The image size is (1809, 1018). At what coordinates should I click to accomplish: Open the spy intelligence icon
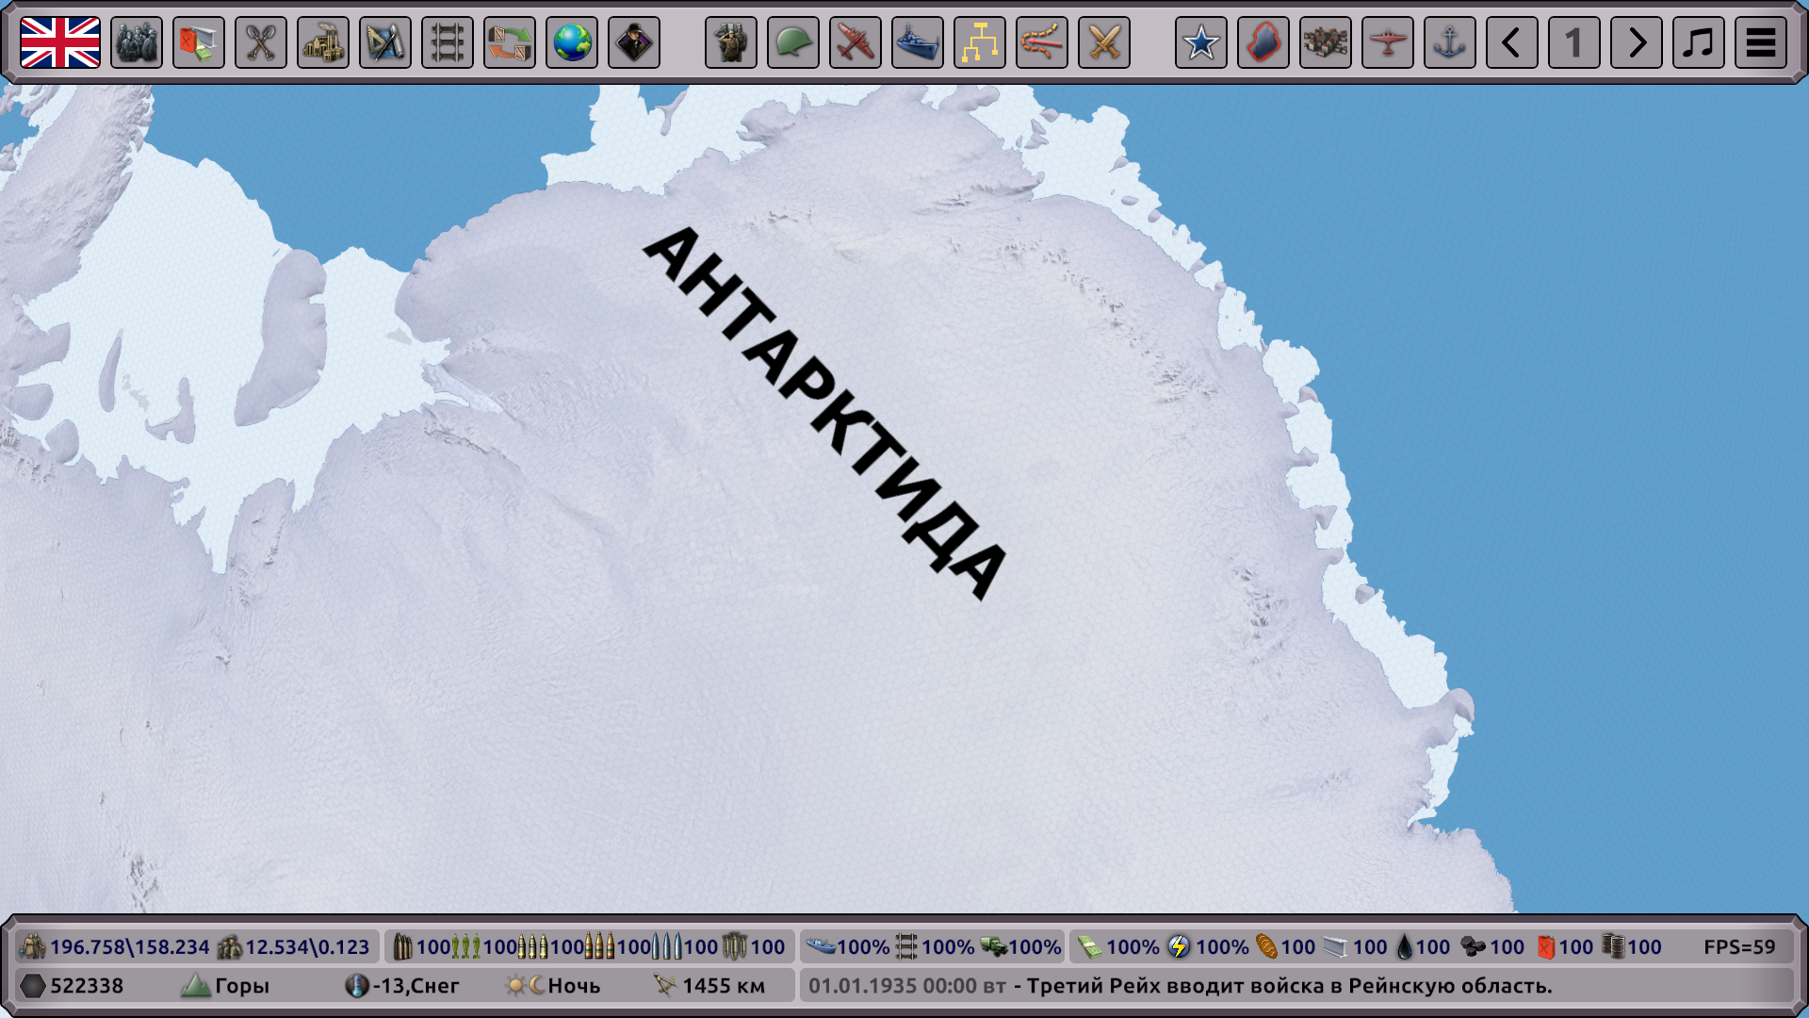[634, 42]
